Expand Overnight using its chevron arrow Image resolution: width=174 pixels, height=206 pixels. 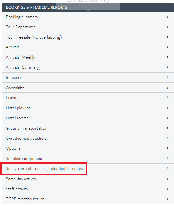[x=167, y=88]
